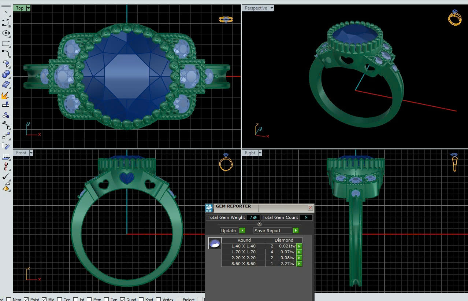Click the Right viewport title label

(250, 153)
